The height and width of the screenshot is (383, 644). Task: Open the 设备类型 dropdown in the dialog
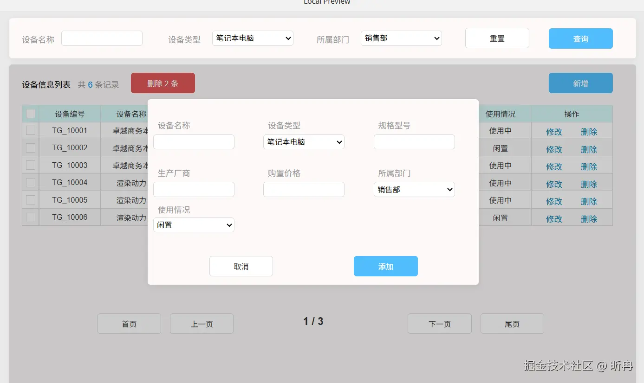point(304,142)
